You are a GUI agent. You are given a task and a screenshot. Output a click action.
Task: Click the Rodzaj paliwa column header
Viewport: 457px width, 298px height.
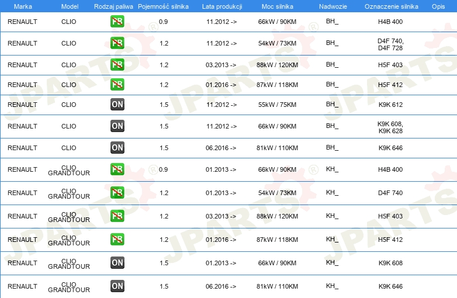(113, 6)
